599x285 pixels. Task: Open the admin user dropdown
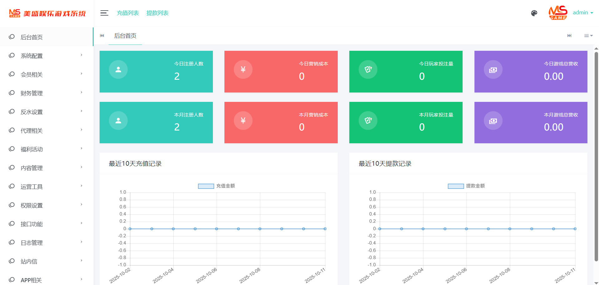583,13
